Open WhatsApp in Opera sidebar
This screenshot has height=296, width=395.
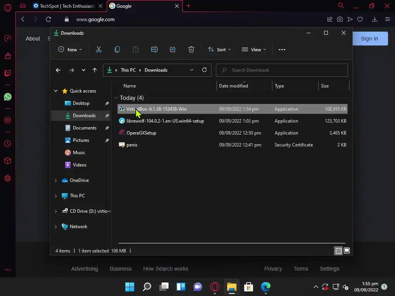click(x=8, y=97)
